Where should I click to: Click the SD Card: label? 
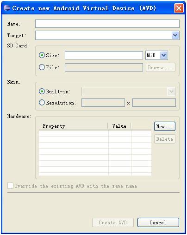pos(18,46)
